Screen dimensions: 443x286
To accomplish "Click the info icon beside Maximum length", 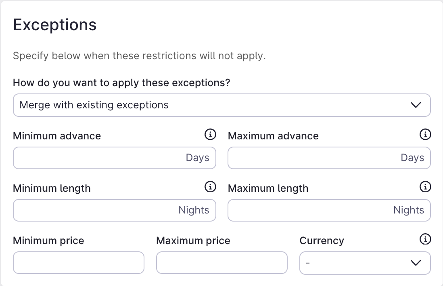I will click(425, 187).
